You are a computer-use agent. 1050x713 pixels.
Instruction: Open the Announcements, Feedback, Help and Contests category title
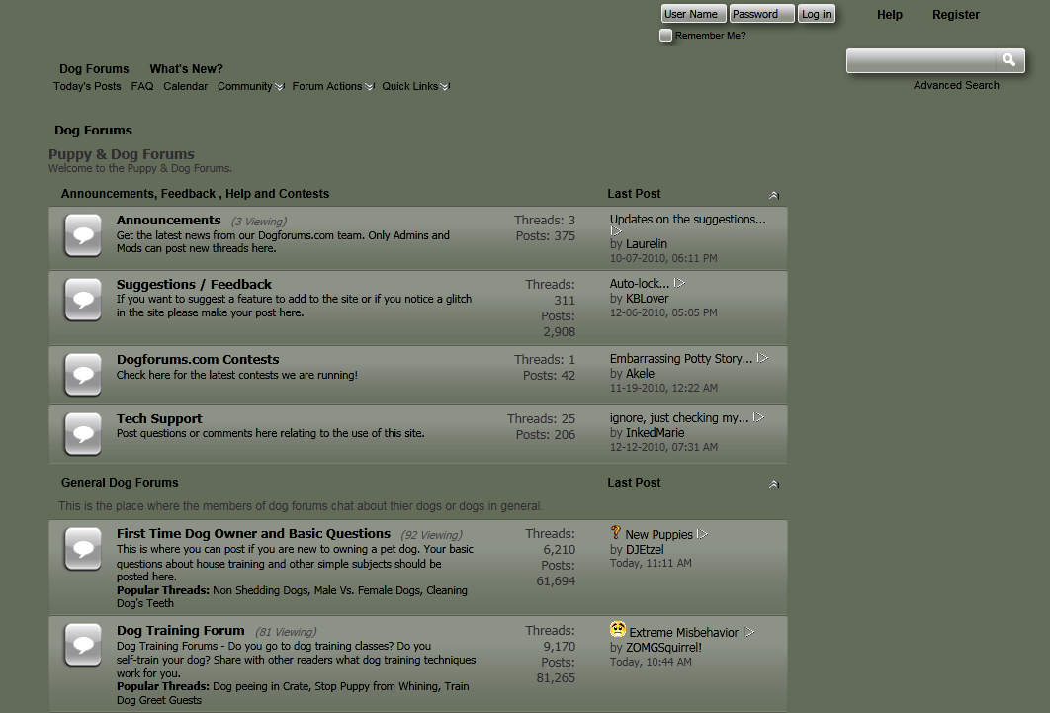click(195, 194)
